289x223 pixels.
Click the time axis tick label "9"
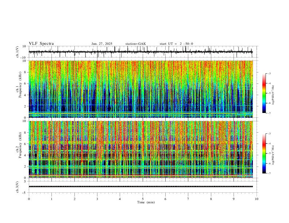click(x=234, y=199)
